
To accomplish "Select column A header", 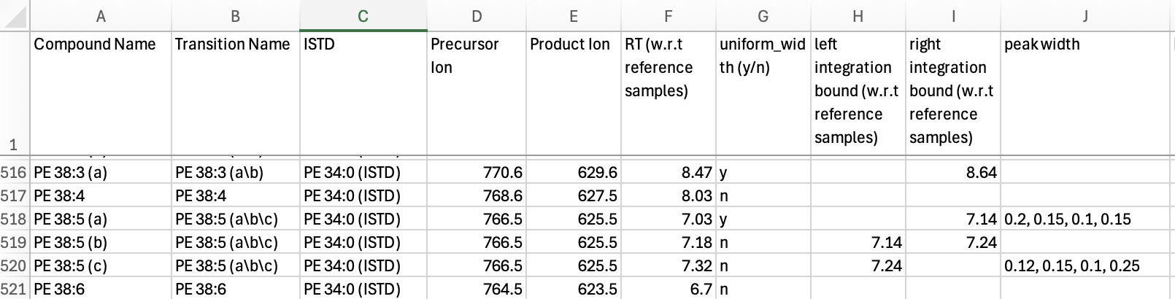I will (x=101, y=15).
